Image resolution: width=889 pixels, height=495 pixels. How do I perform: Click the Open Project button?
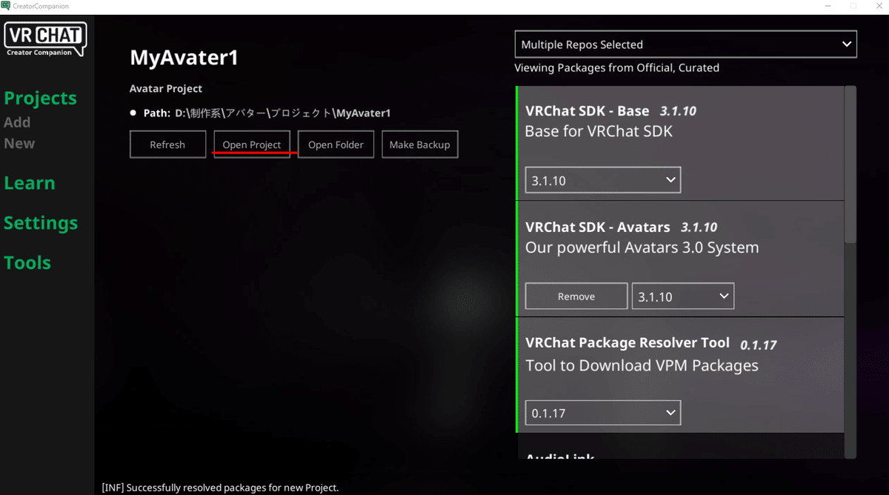click(x=252, y=144)
